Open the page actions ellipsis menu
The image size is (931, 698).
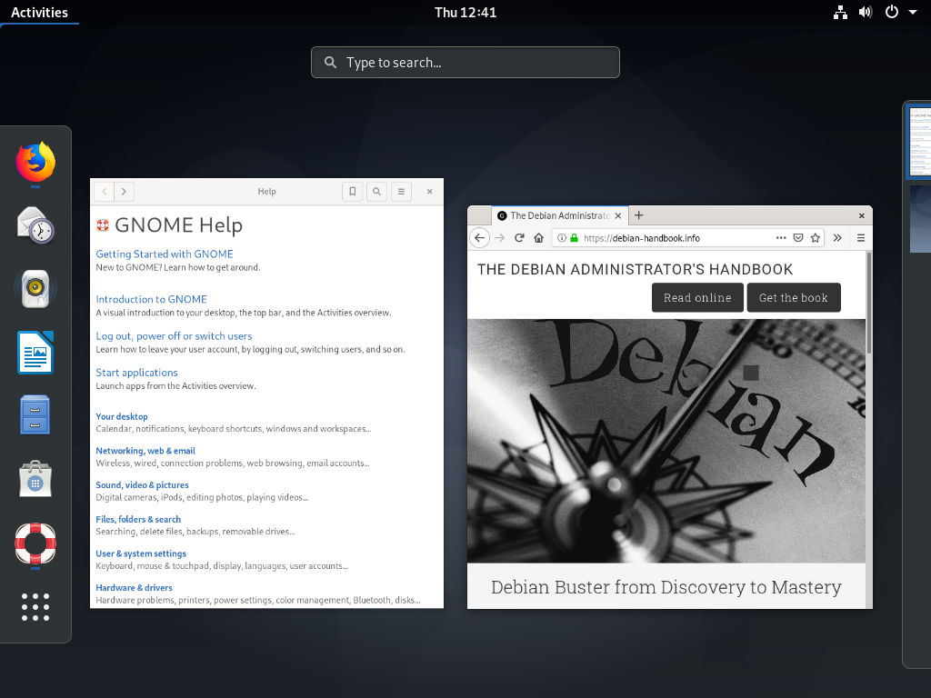(780, 237)
